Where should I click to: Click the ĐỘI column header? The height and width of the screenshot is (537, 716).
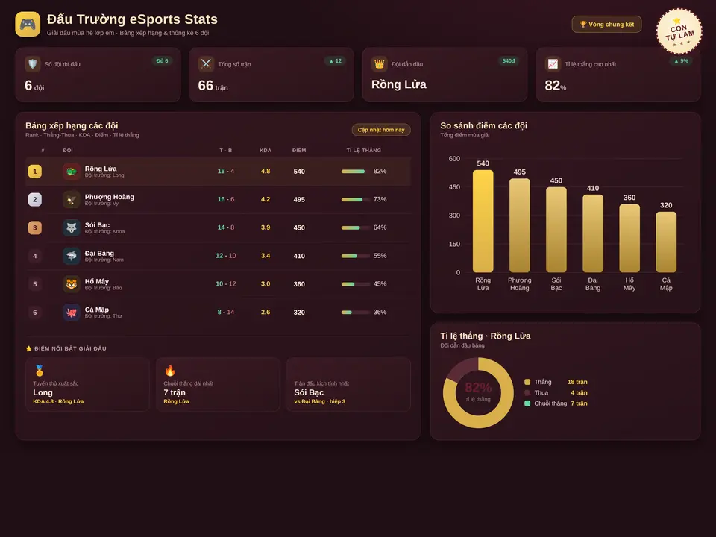point(68,150)
